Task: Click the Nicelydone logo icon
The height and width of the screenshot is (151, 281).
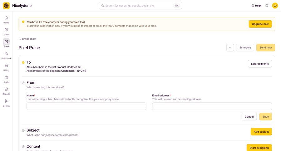Action: point(6,6)
